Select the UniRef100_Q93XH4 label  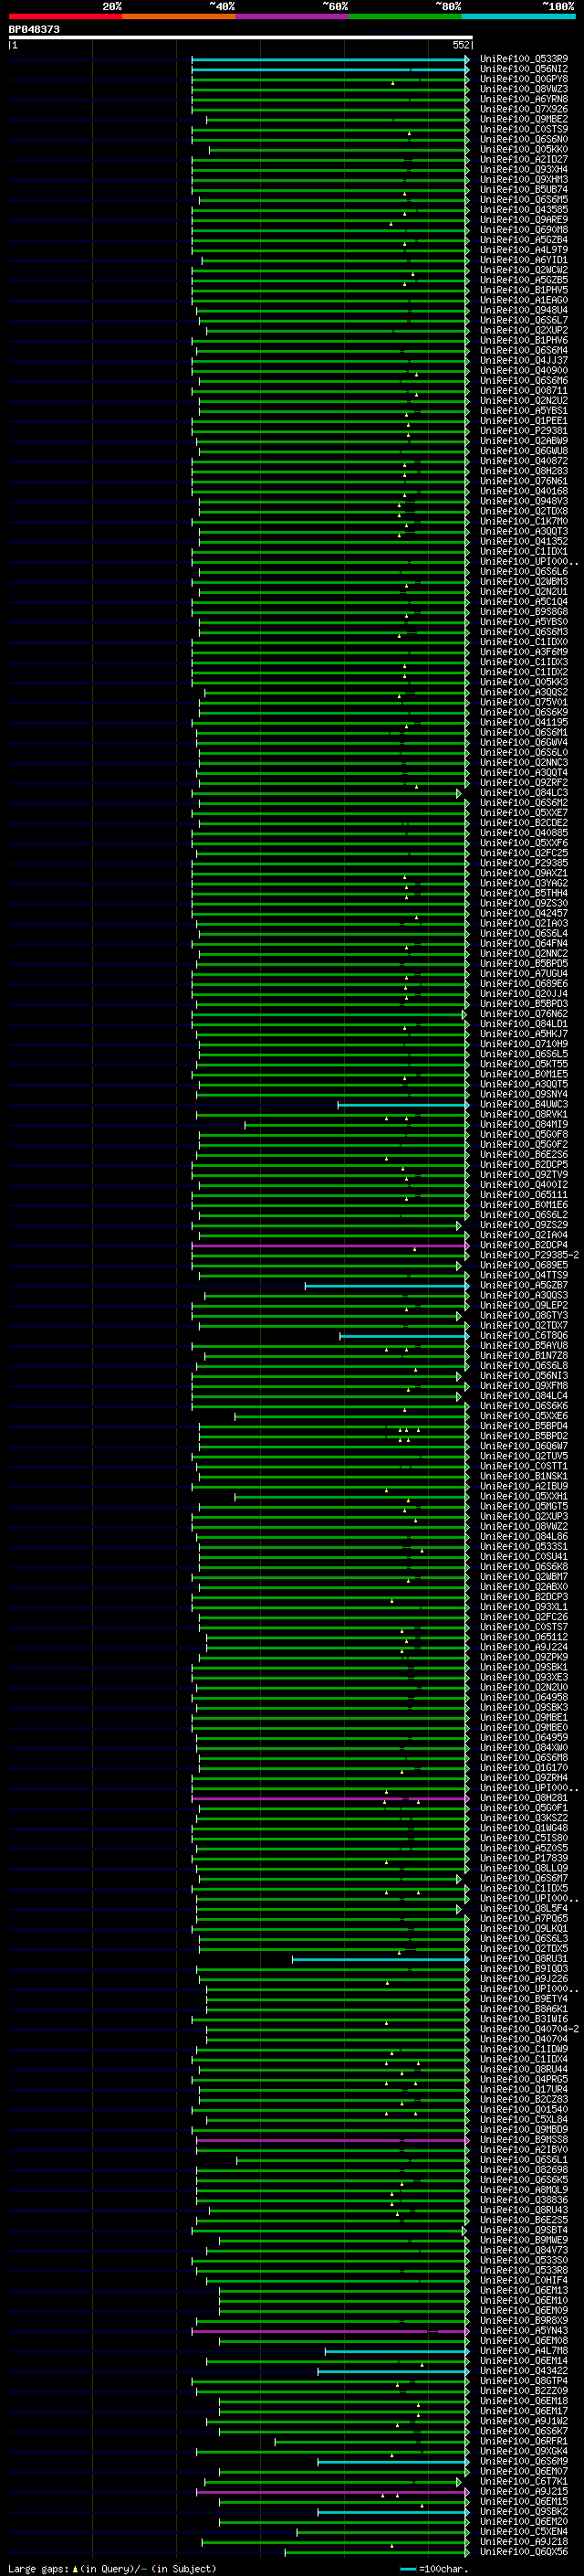point(524,169)
